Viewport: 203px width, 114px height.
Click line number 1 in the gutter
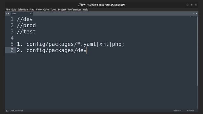click(12, 19)
